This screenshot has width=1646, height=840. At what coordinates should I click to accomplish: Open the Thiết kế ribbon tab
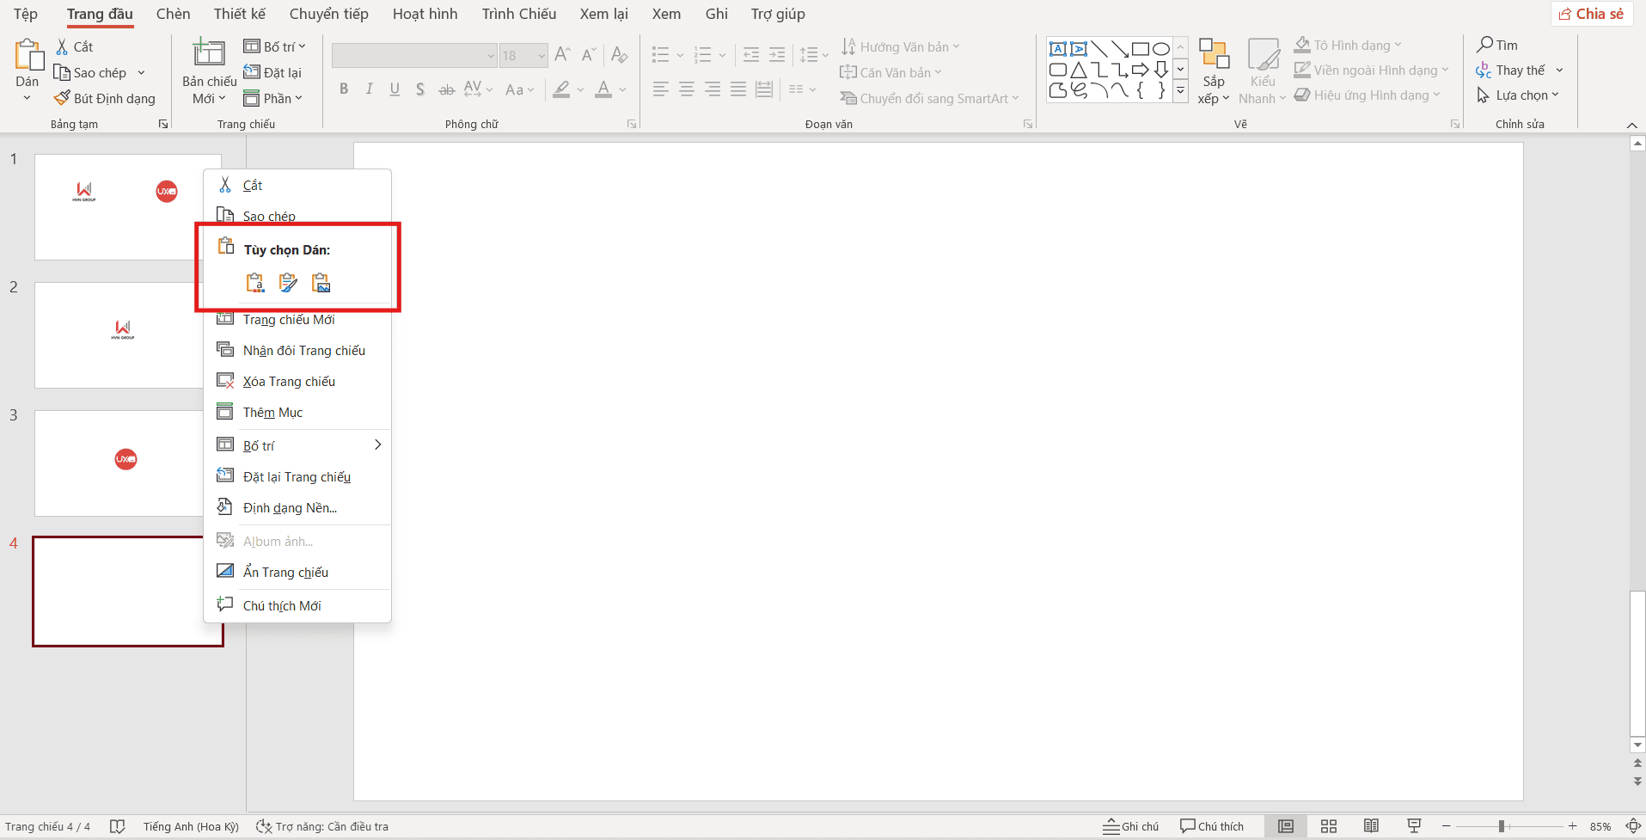coord(239,14)
